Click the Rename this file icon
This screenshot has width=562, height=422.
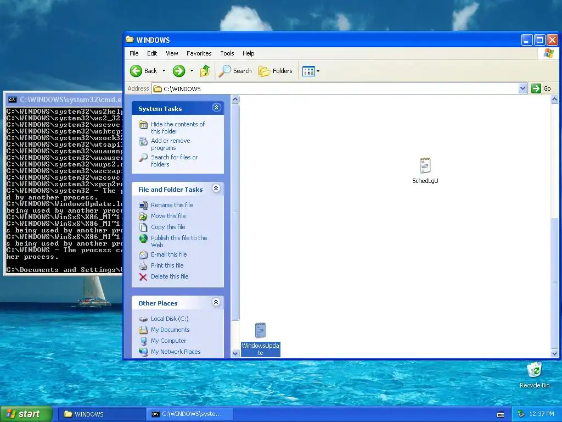coord(143,206)
